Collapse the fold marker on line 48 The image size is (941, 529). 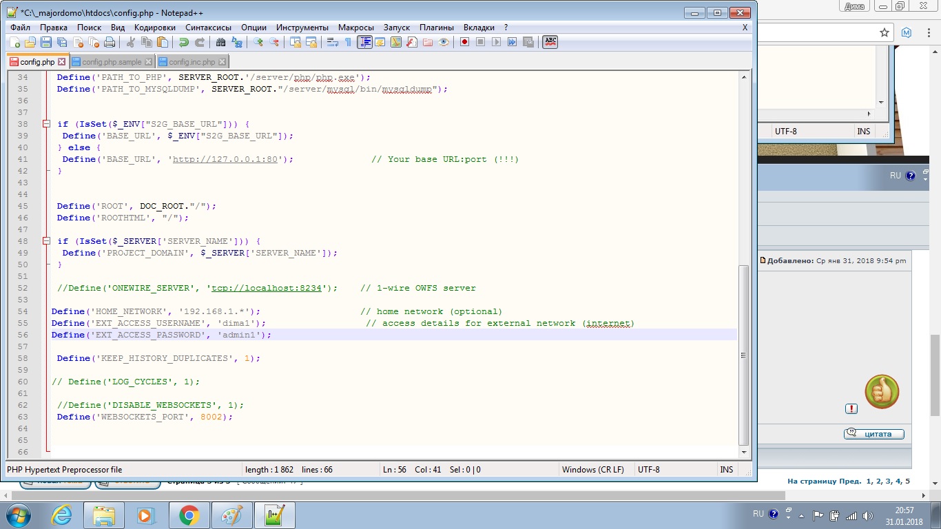tap(46, 241)
